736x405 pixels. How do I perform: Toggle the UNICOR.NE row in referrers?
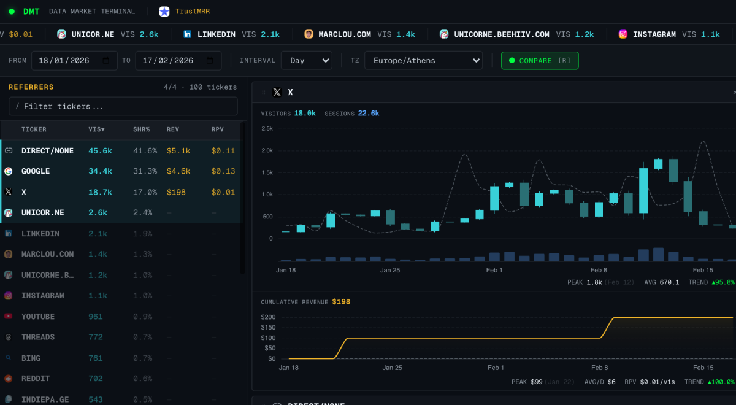click(43, 212)
